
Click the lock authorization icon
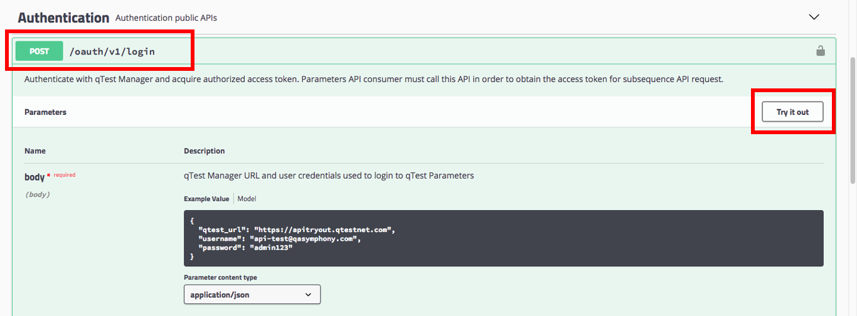tap(820, 51)
